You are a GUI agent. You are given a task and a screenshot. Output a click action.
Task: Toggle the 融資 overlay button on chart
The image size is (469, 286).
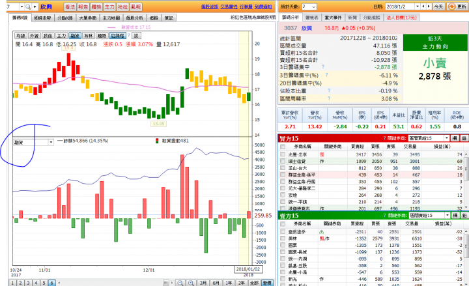[x=75, y=36]
